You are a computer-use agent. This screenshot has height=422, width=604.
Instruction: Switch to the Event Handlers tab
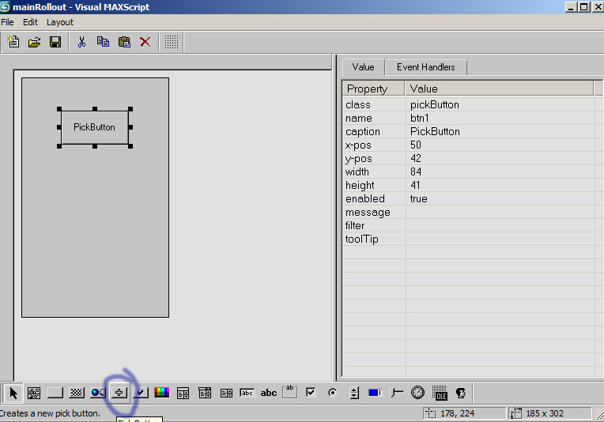point(425,67)
